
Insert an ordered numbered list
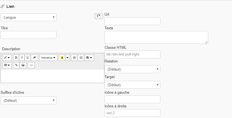tap(81, 58)
